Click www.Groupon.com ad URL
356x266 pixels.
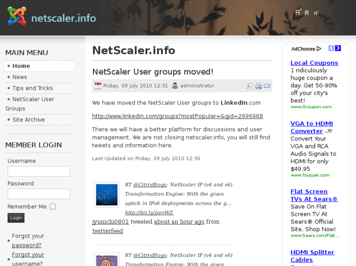[311, 107]
